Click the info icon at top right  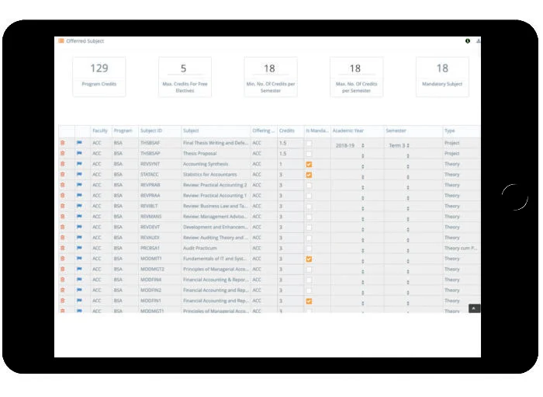pos(468,41)
